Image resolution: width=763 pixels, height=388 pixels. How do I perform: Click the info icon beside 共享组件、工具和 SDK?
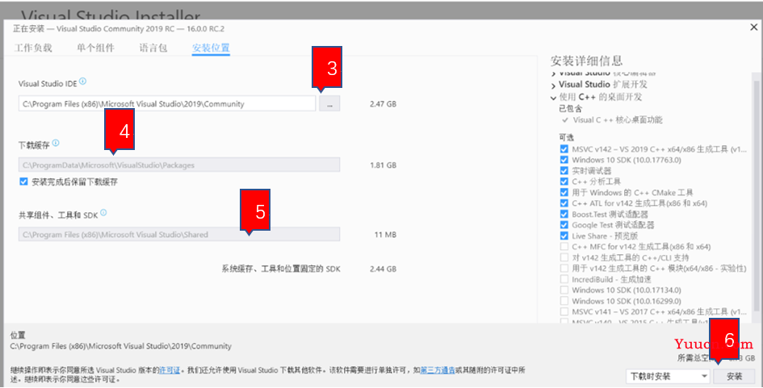[104, 213]
